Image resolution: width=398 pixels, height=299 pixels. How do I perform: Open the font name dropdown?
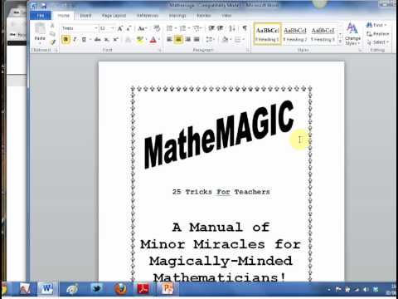96,28
